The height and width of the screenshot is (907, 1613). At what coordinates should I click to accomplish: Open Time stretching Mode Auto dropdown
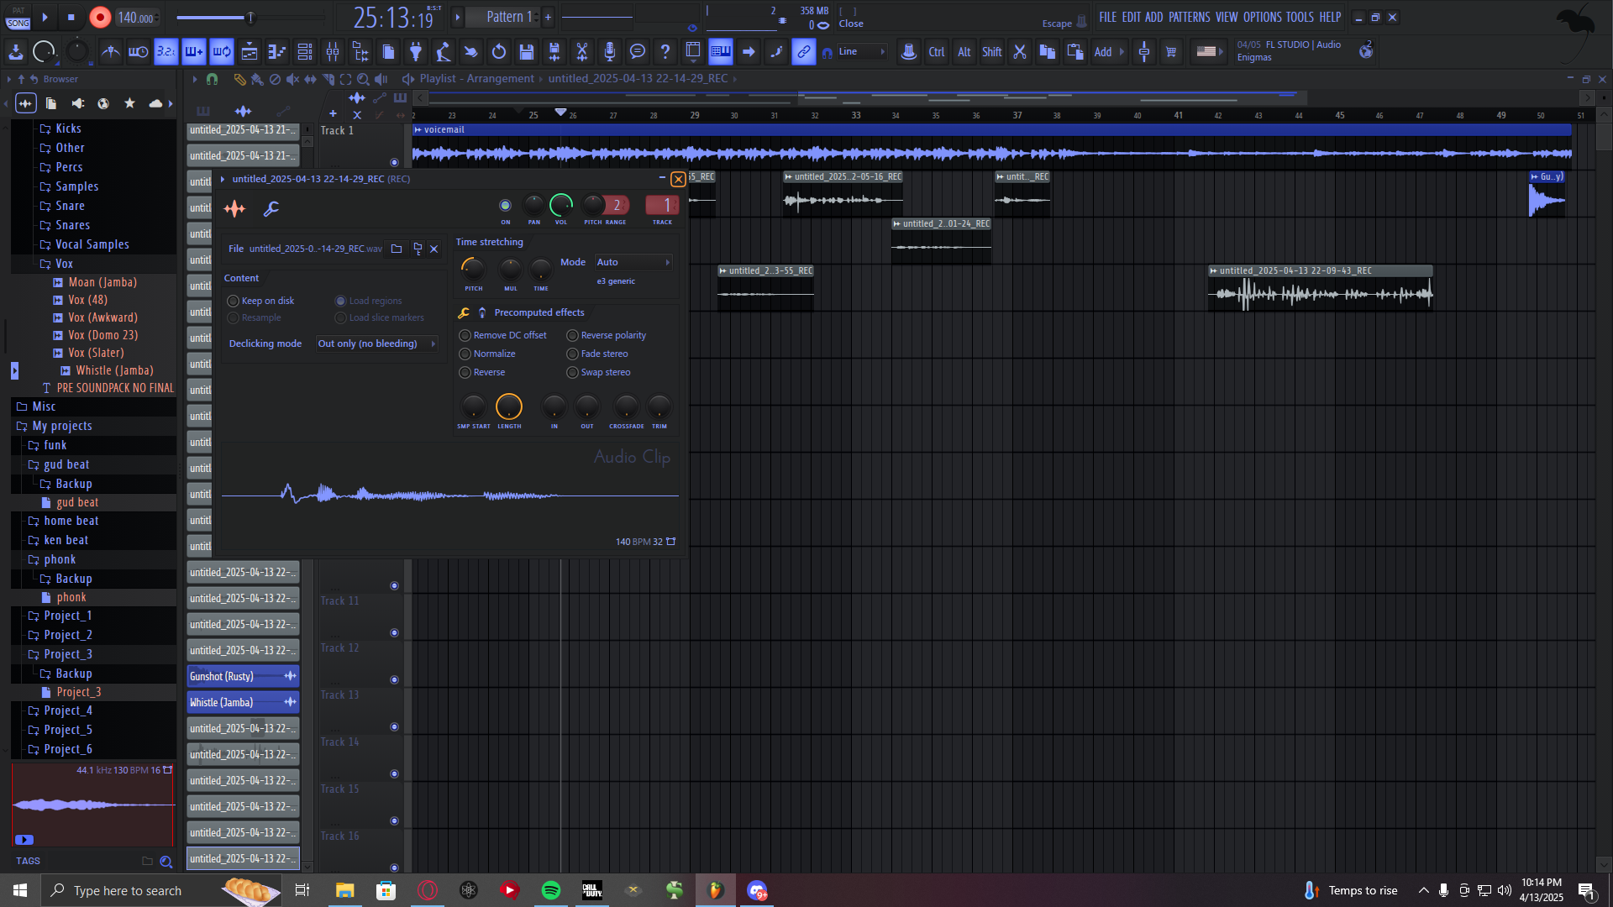633,263
